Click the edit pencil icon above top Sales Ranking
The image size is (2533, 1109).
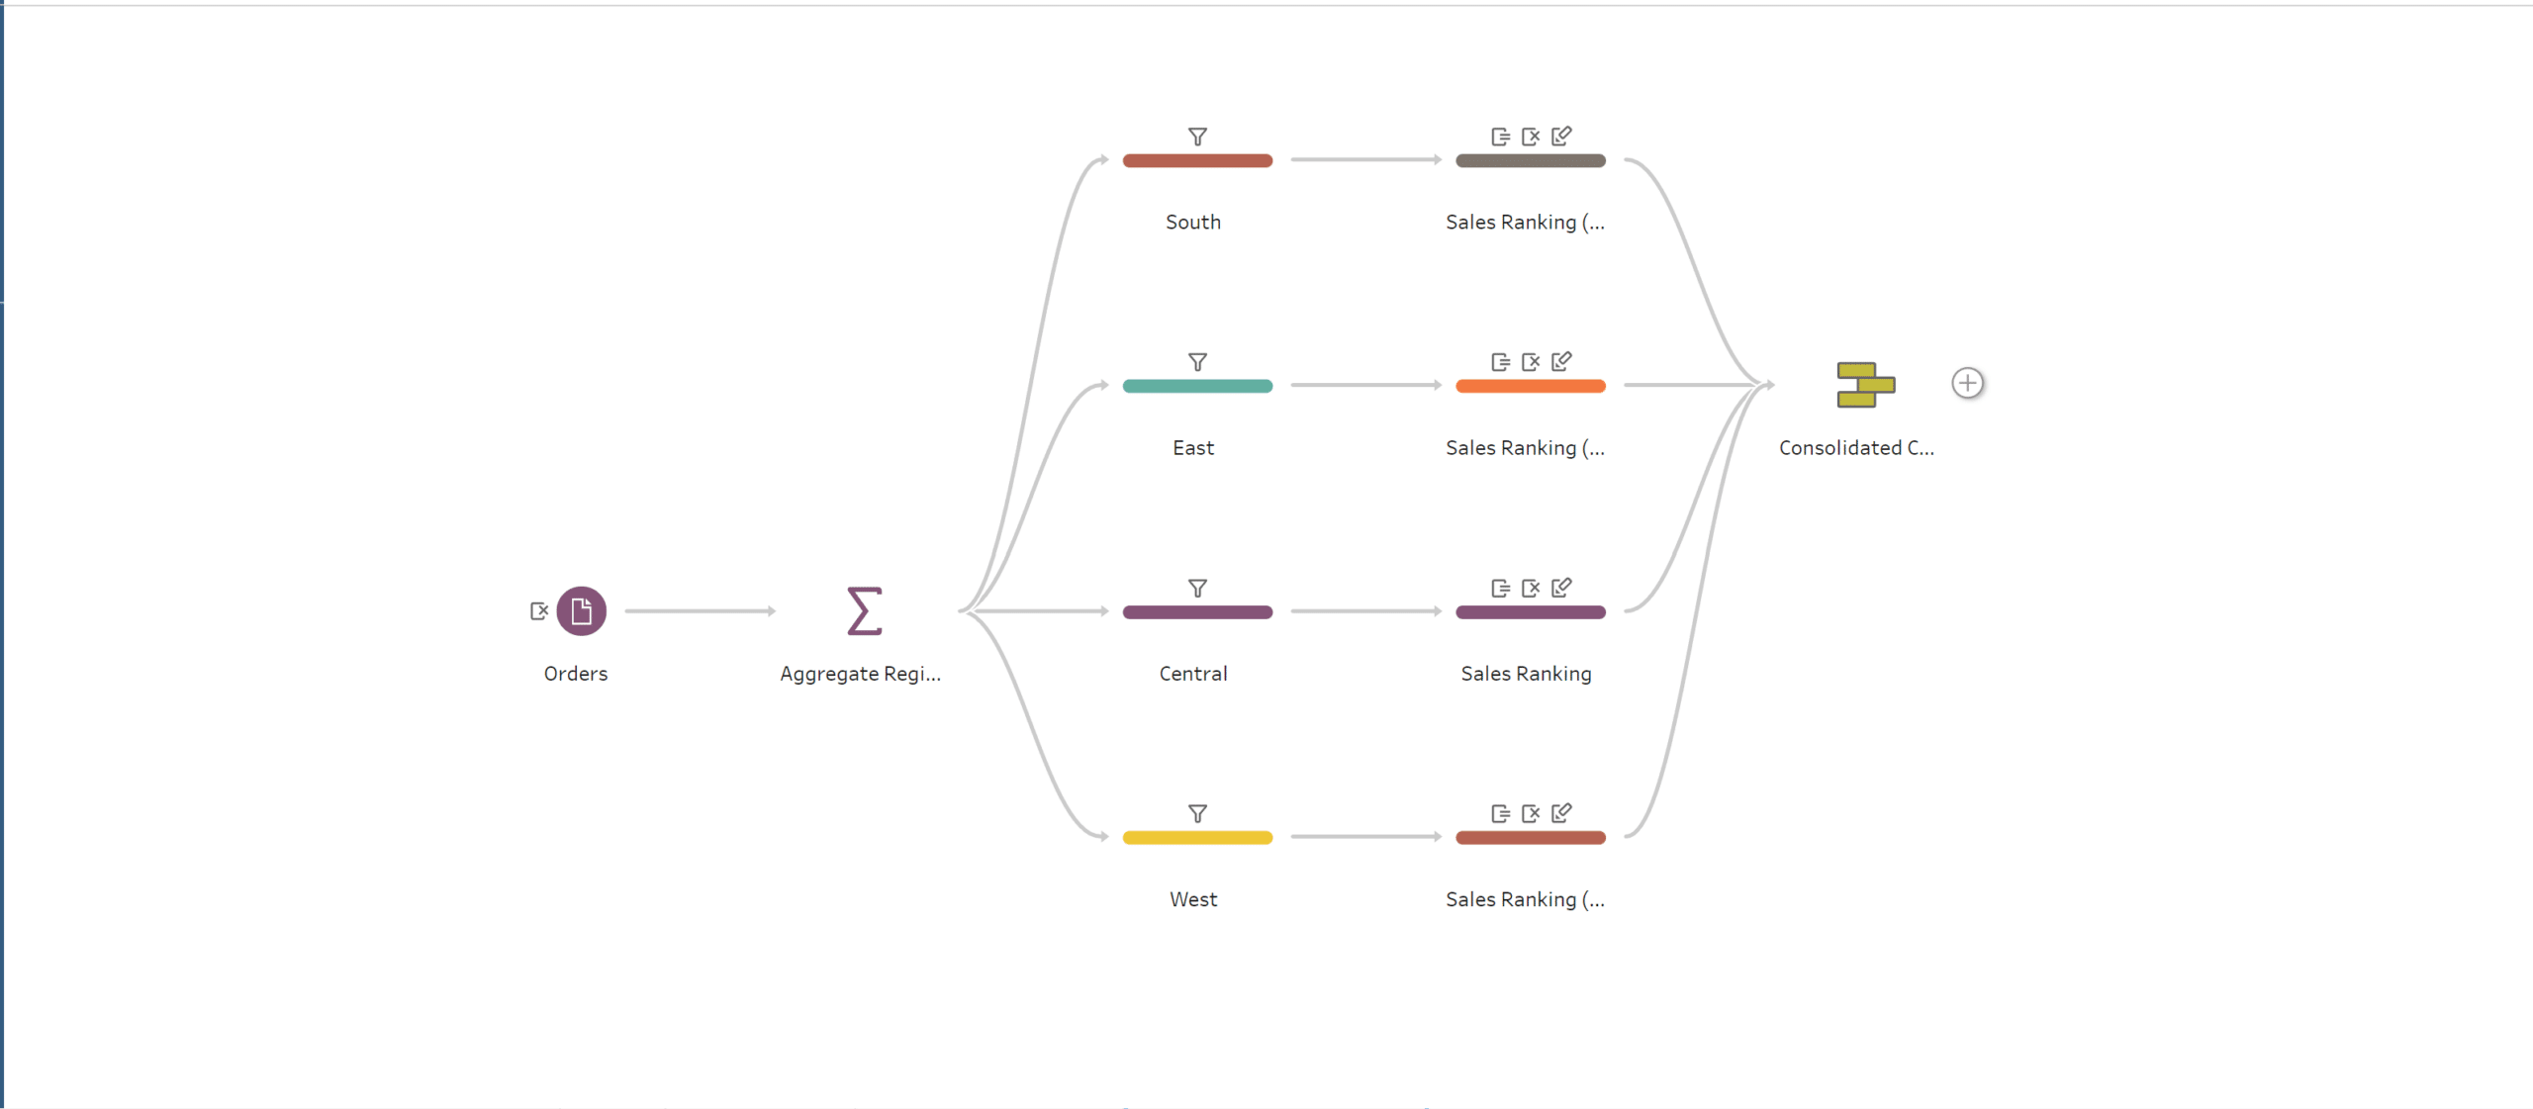tap(1561, 136)
